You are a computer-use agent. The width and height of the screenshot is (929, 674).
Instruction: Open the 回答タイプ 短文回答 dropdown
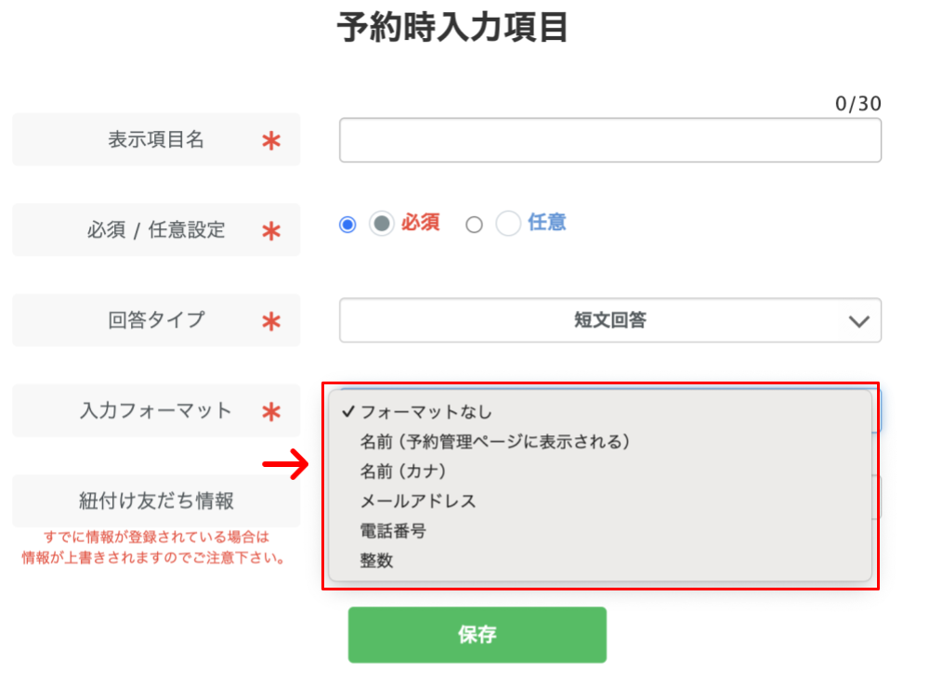[609, 320]
